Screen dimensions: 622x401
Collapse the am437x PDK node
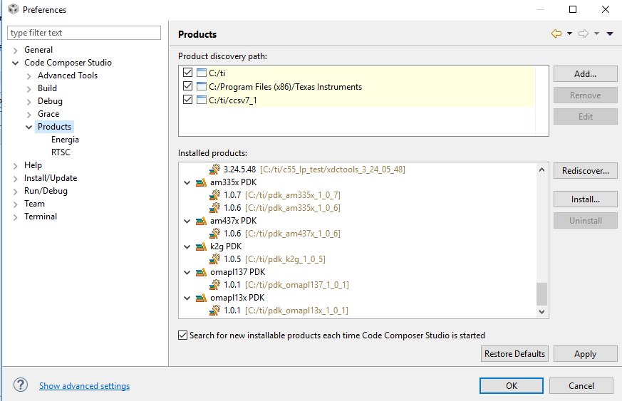(187, 222)
